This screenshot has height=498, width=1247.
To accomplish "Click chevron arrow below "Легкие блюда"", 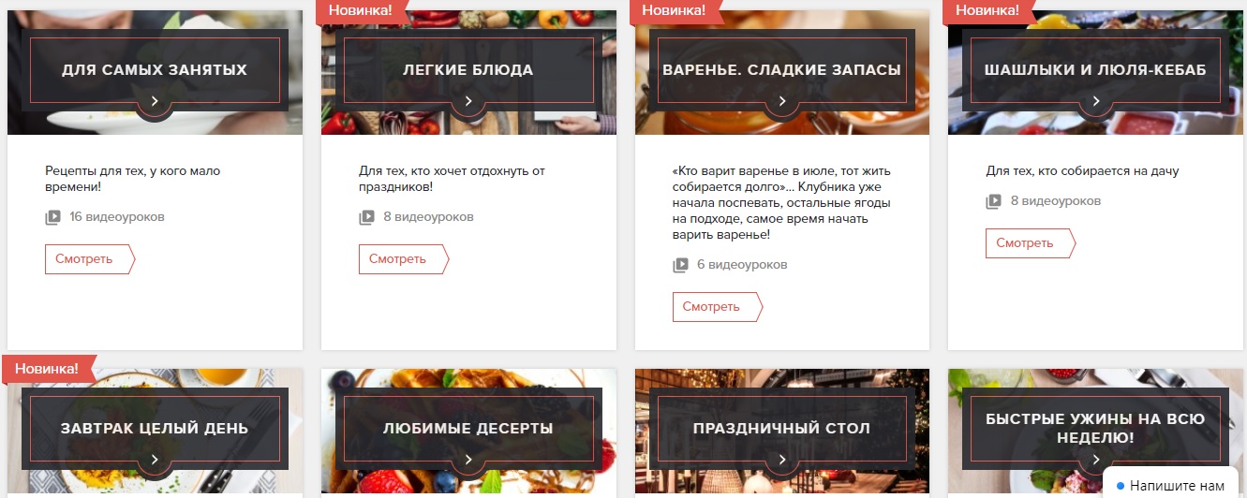I will (468, 101).
